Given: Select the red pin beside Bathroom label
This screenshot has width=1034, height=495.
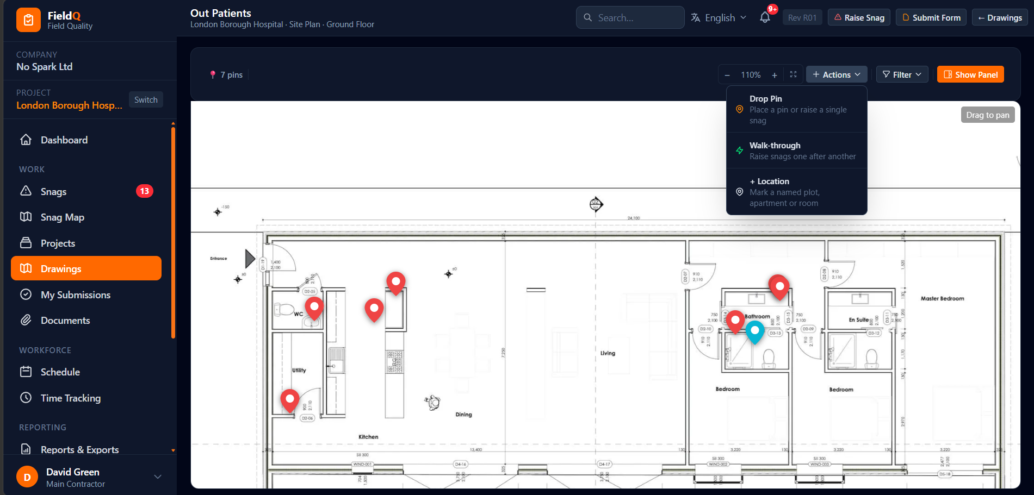Looking at the screenshot, I should coord(735,321).
